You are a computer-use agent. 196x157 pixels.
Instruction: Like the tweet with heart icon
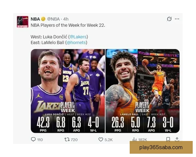101,139
